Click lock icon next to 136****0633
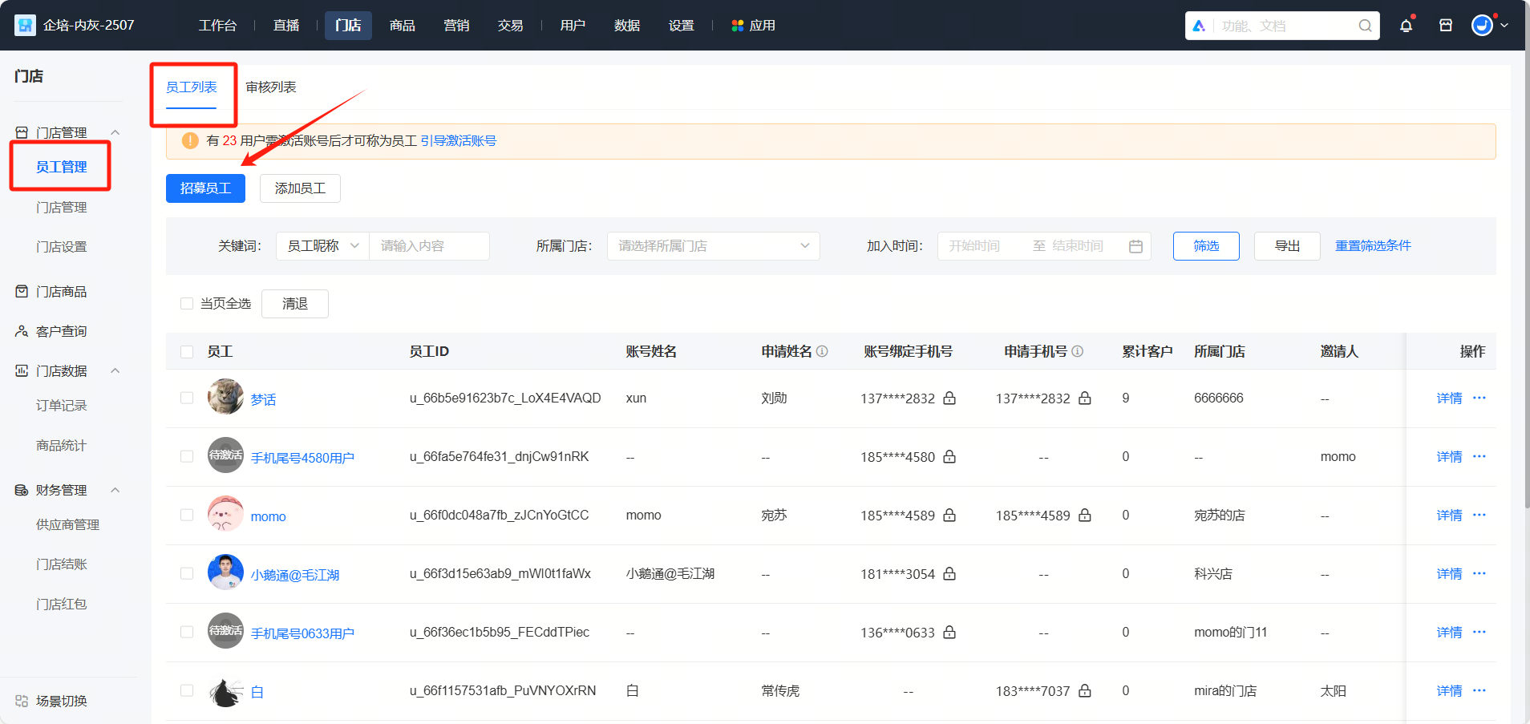 point(949,632)
